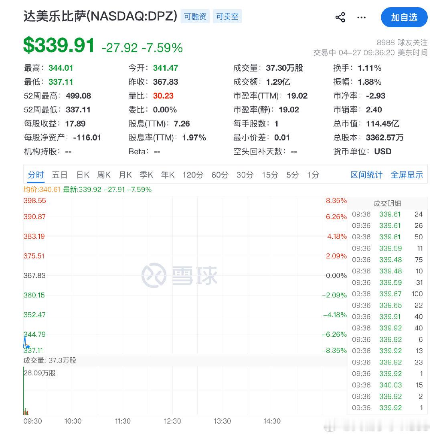
Task: Click the 8.35% axis label at chart top
Action: tap(336, 201)
